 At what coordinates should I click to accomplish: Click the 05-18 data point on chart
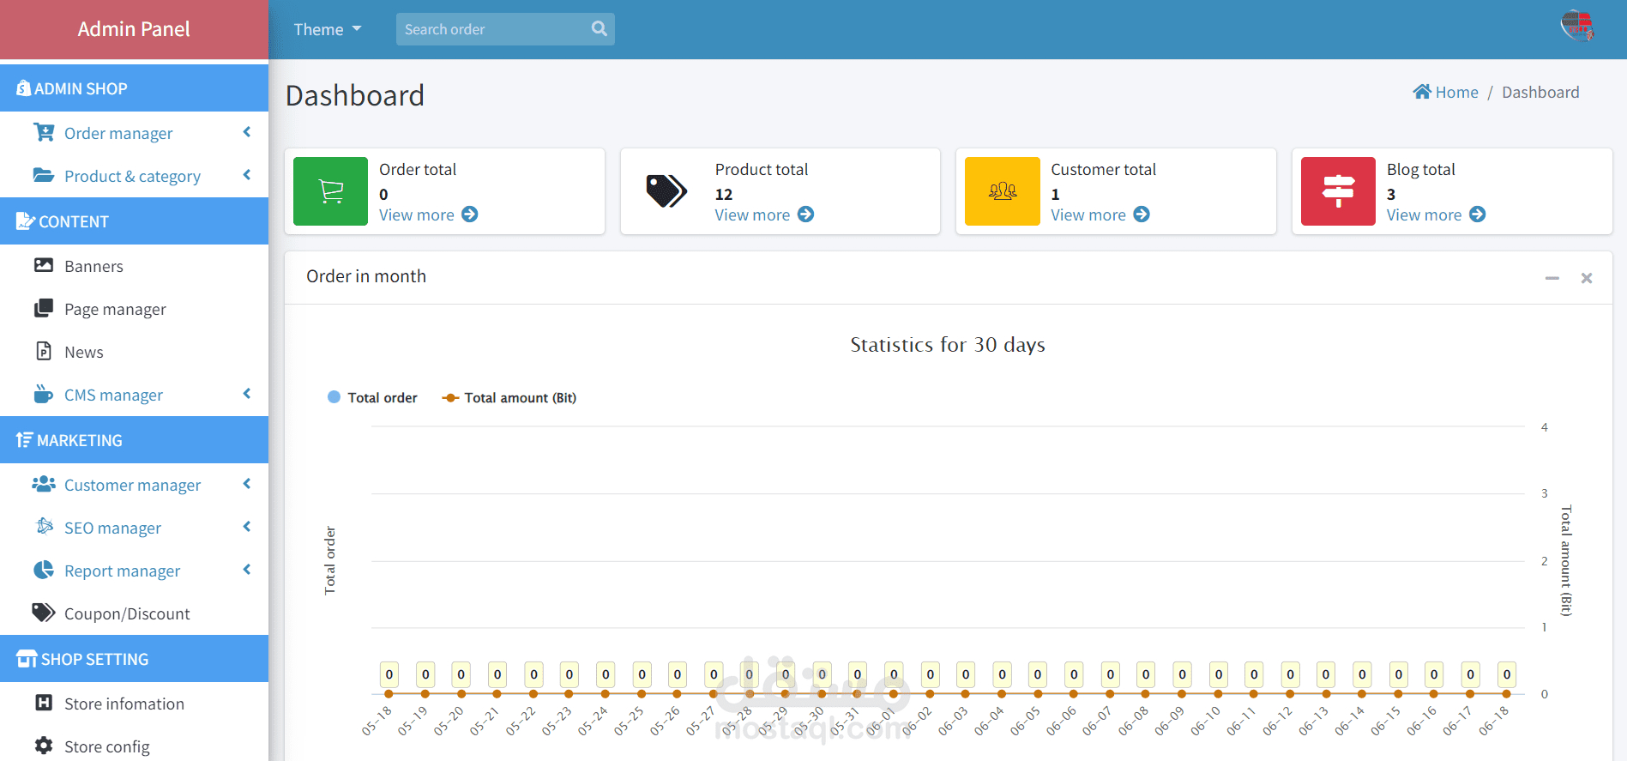(389, 693)
